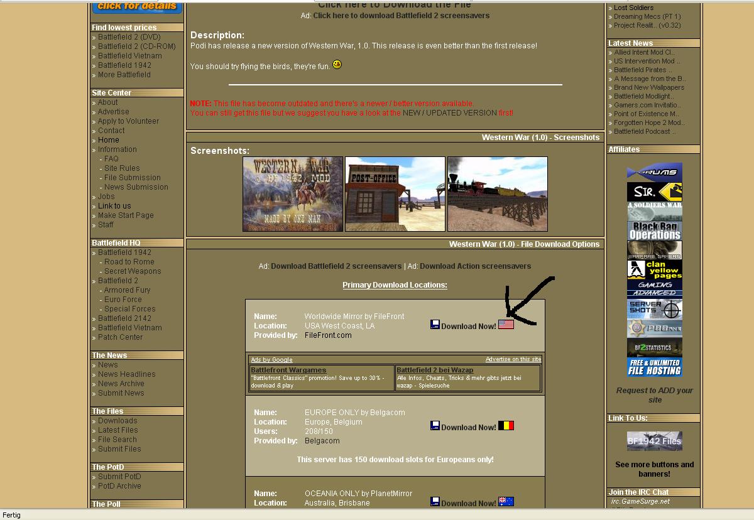Open the FAQ under Information
The width and height of the screenshot is (754, 520).
pos(111,159)
